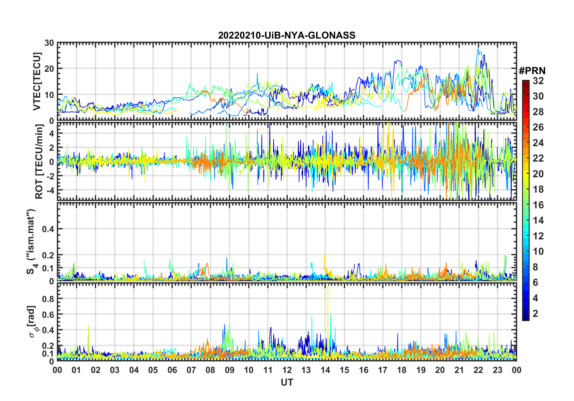Click UT axis hour label 03
This screenshot has height=401, width=574.
[x=115, y=370]
